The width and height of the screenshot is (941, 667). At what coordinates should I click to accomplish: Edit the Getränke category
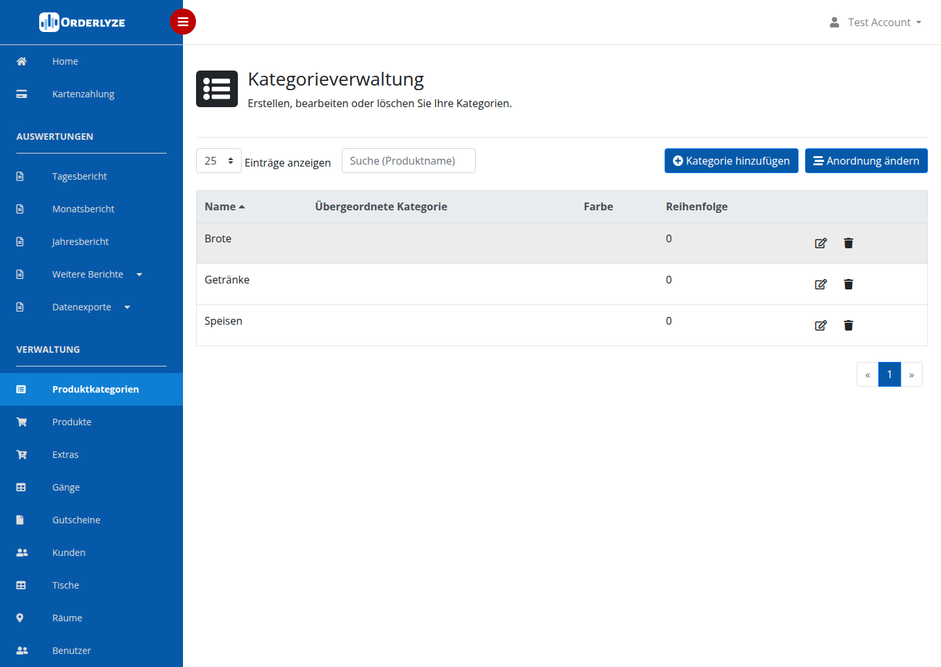821,284
